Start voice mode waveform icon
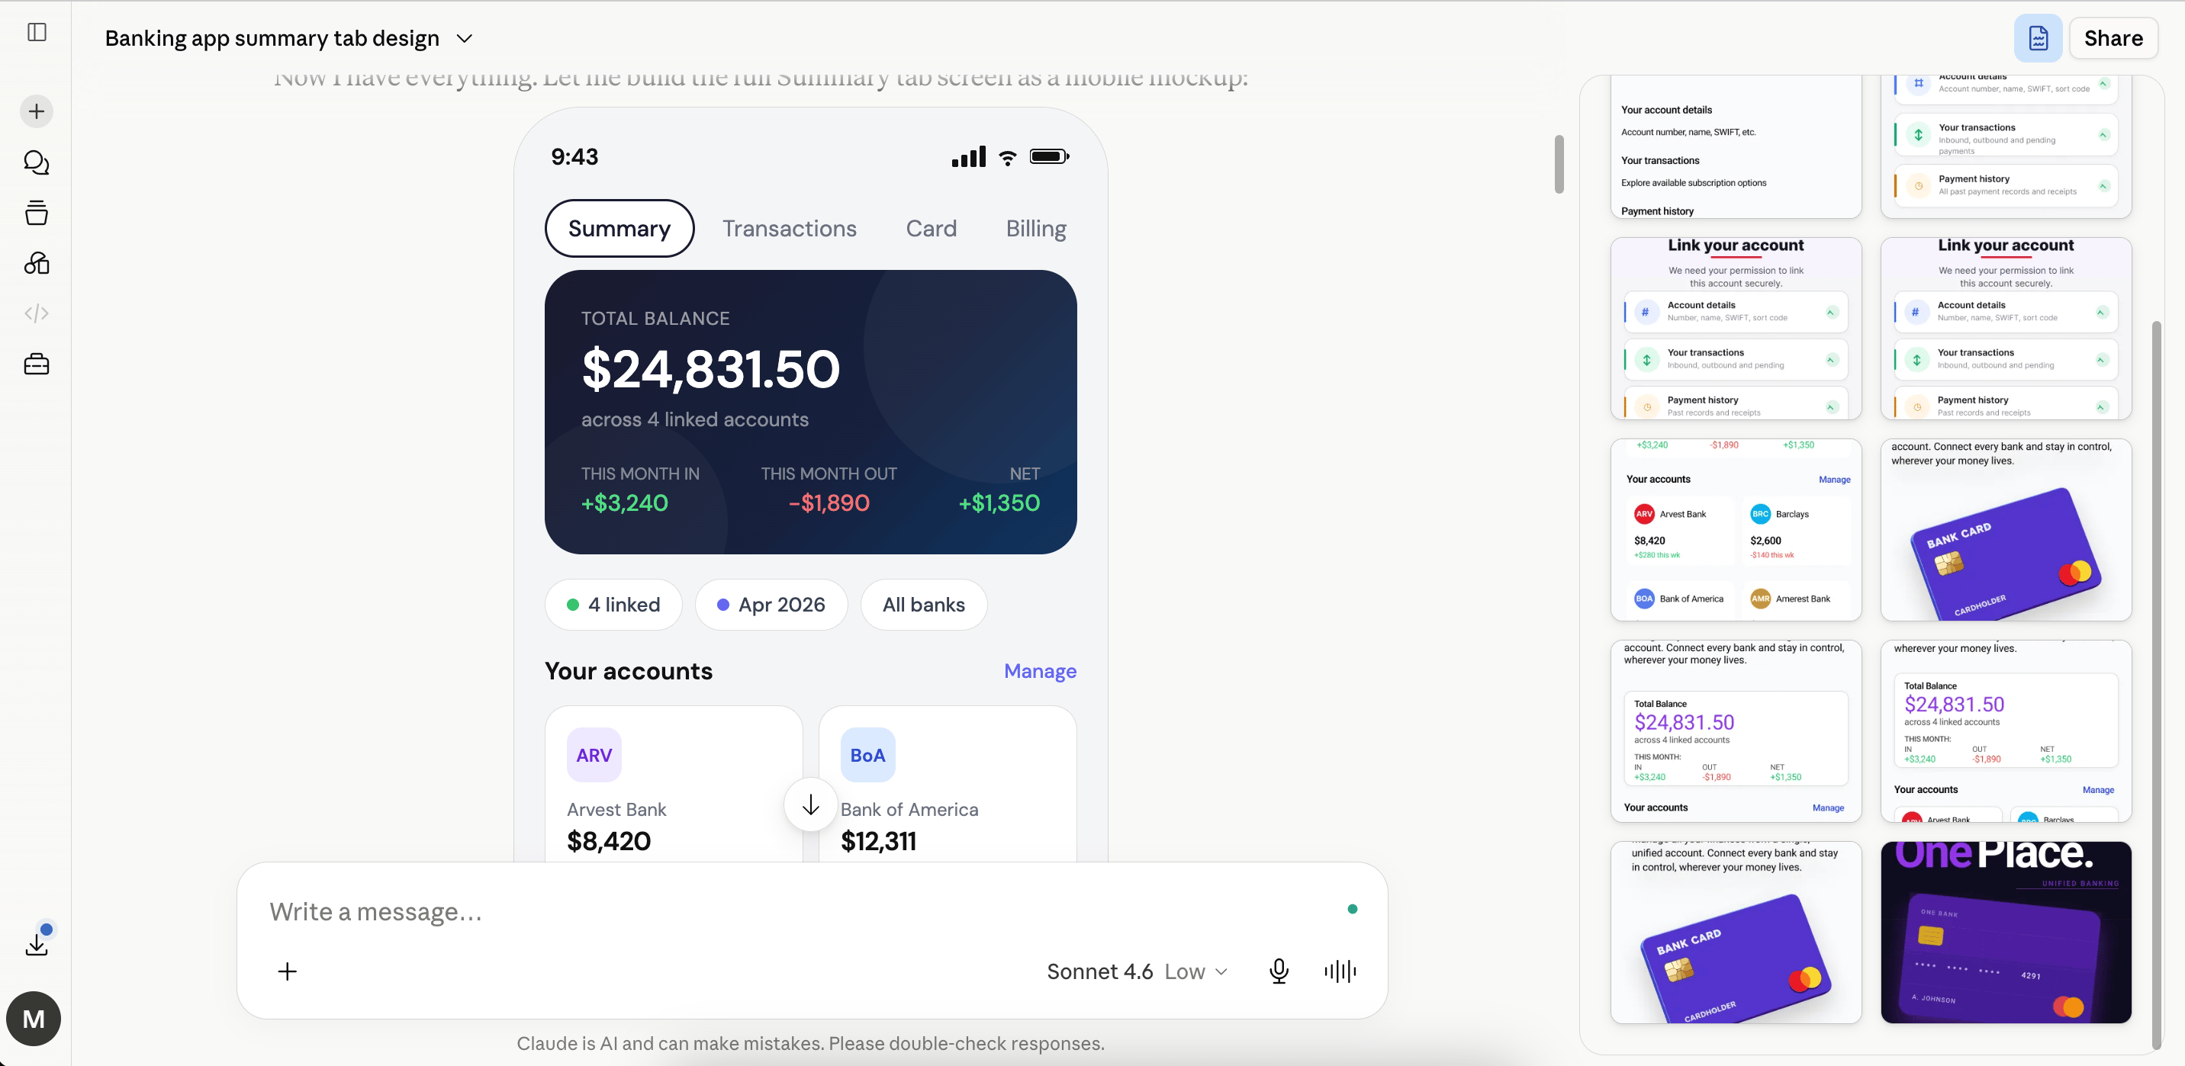 (x=1340, y=971)
